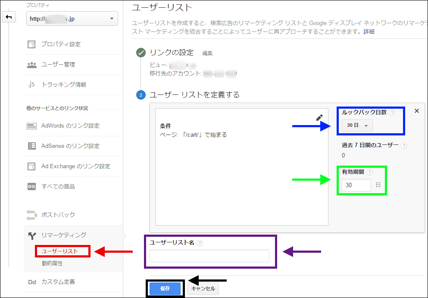Viewport: 428px width, 298px height.
Task: Click the リンクの設定 step title
Action: click(x=172, y=53)
